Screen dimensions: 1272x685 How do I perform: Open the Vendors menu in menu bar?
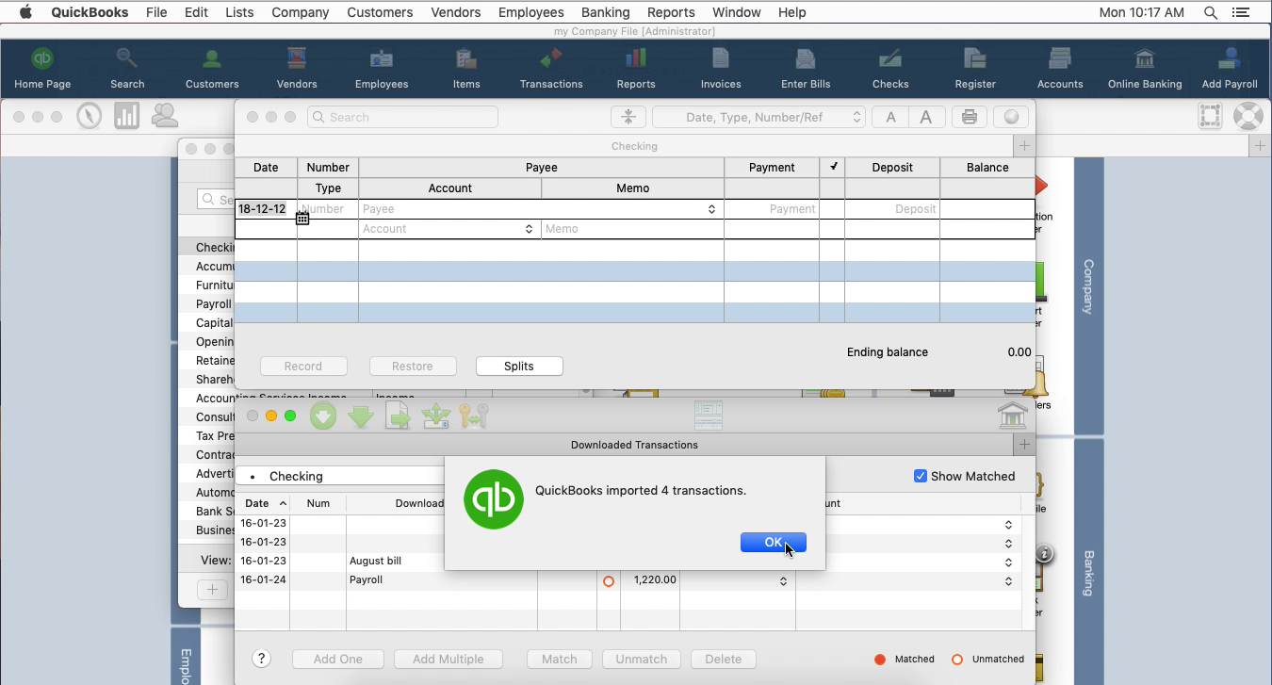point(455,12)
